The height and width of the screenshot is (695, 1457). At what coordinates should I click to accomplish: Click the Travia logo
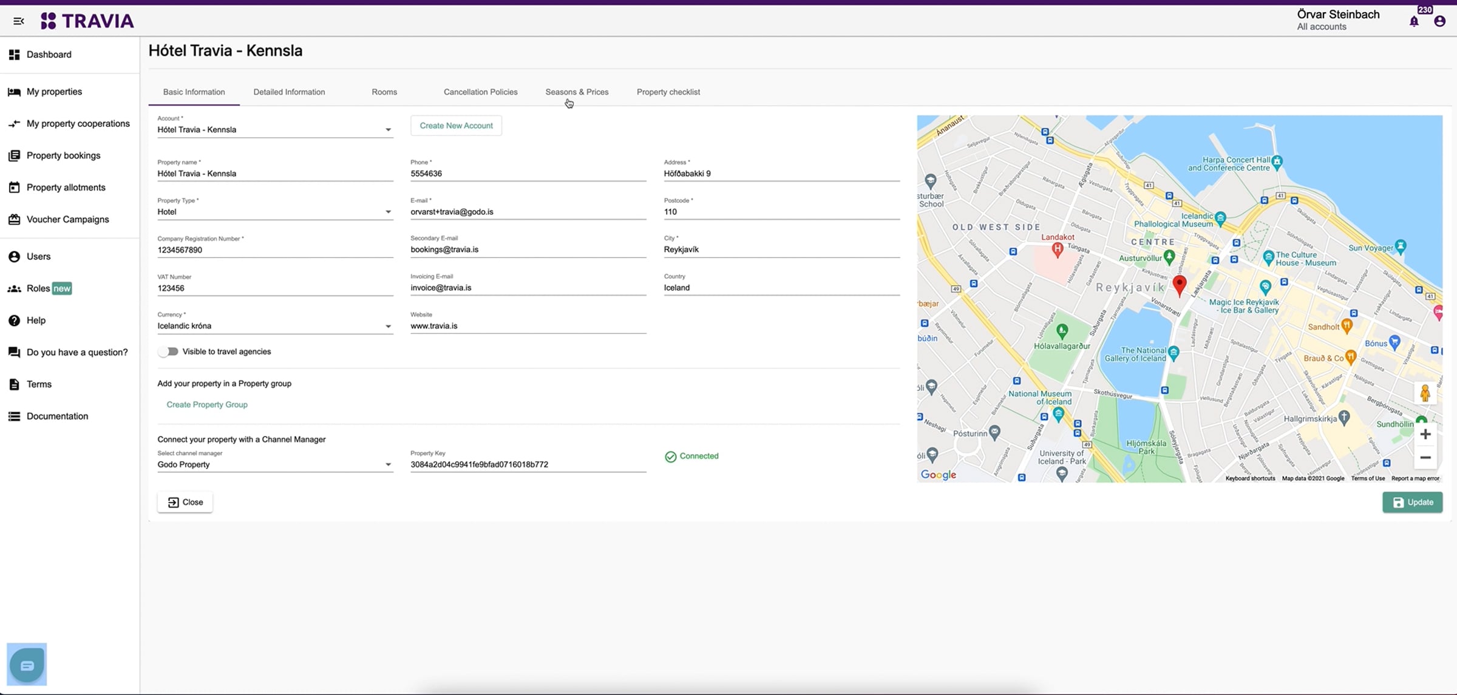click(x=87, y=21)
